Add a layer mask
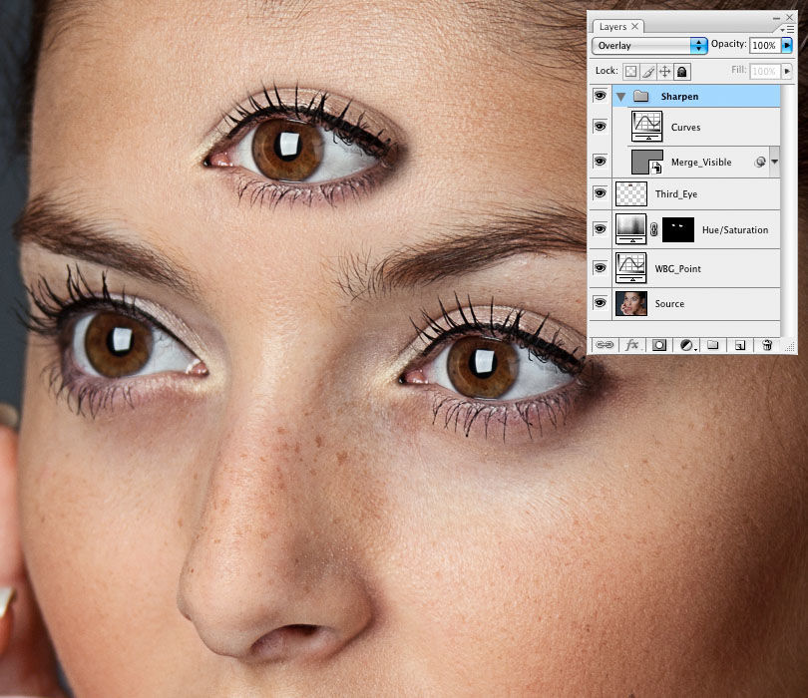Screen dimensions: 808x698 coord(659,345)
